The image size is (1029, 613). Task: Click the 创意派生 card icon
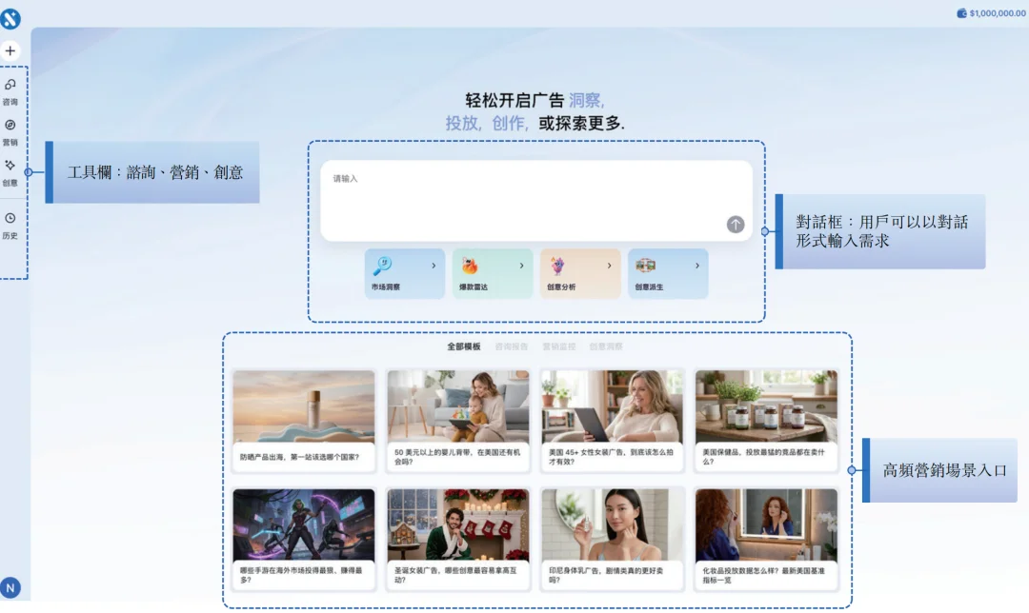(647, 264)
